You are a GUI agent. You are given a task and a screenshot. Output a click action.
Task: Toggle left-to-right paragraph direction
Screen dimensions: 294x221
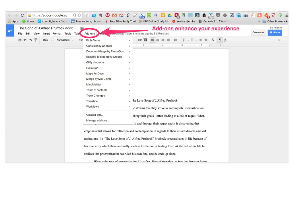click(220, 40)
